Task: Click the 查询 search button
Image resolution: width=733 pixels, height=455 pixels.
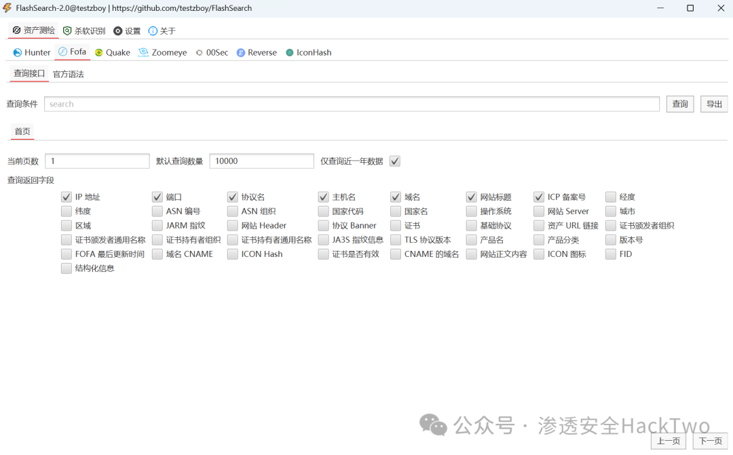Action: point(679,104)
